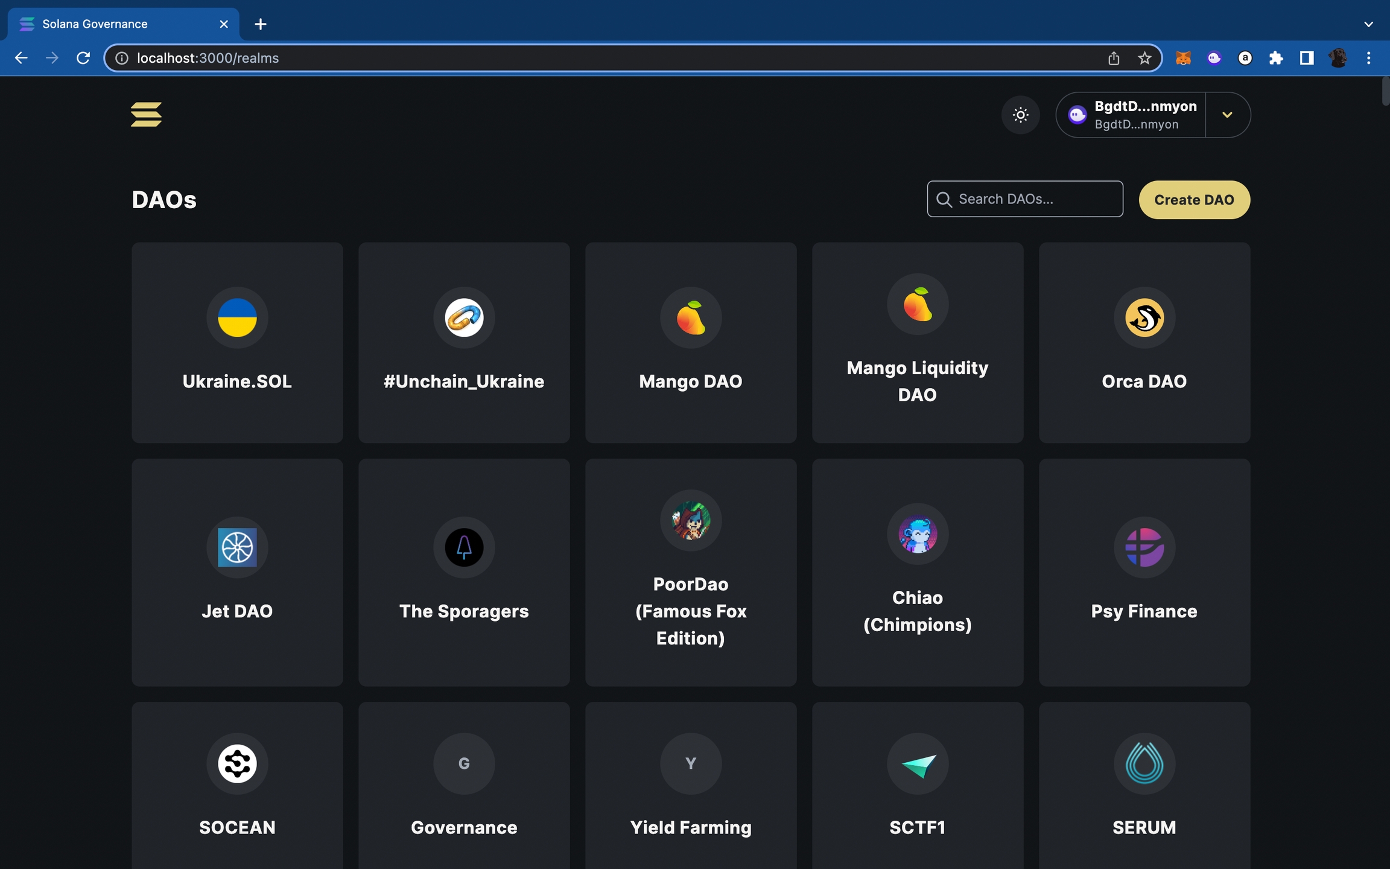Open the #Unchain_Ukraine chain icon
This screenshot has height=869, width=1390.
coord(464,317)
